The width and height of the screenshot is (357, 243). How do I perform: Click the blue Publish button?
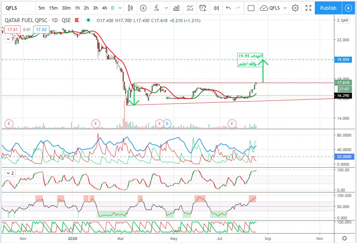pos(328,8)
